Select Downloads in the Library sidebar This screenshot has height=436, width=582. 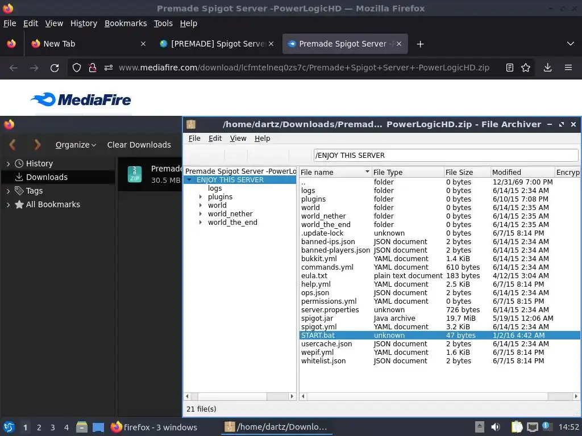click(x=58, y=177)
